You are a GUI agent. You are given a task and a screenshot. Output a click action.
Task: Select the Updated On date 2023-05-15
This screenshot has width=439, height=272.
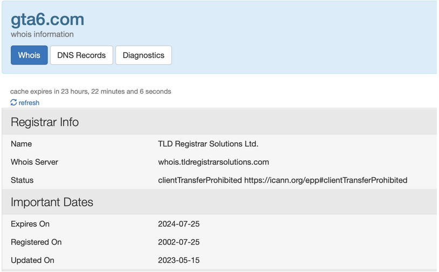(x=179, y=260)
